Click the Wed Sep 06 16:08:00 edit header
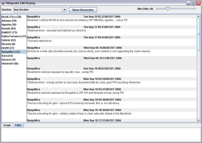 click(112, 48)
